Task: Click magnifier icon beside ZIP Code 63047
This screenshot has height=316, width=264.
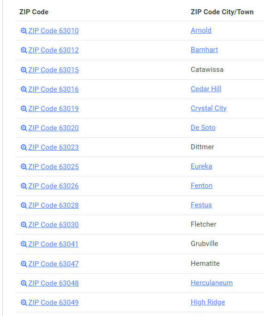Action: [24, 264]
